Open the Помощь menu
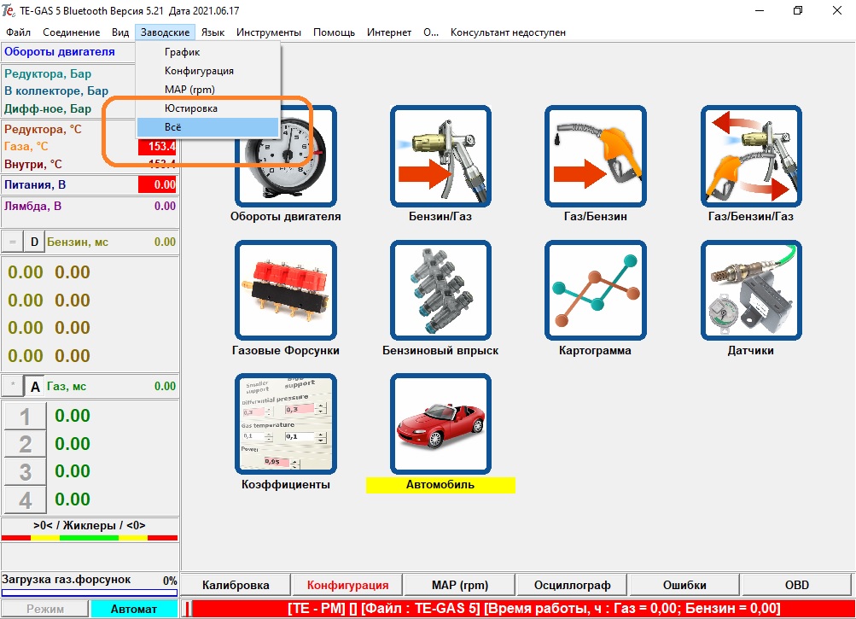The height and width of the screenshot is (619, 856). click(x=334, y=32)
